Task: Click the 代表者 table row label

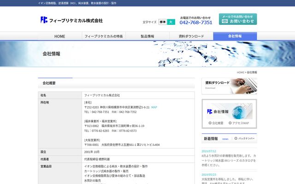Action: [x=45, y=159]
